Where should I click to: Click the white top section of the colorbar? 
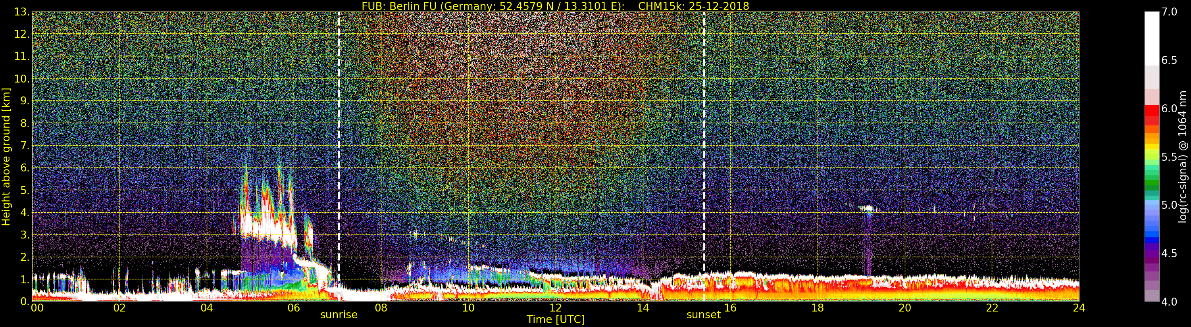(1152, 38)
